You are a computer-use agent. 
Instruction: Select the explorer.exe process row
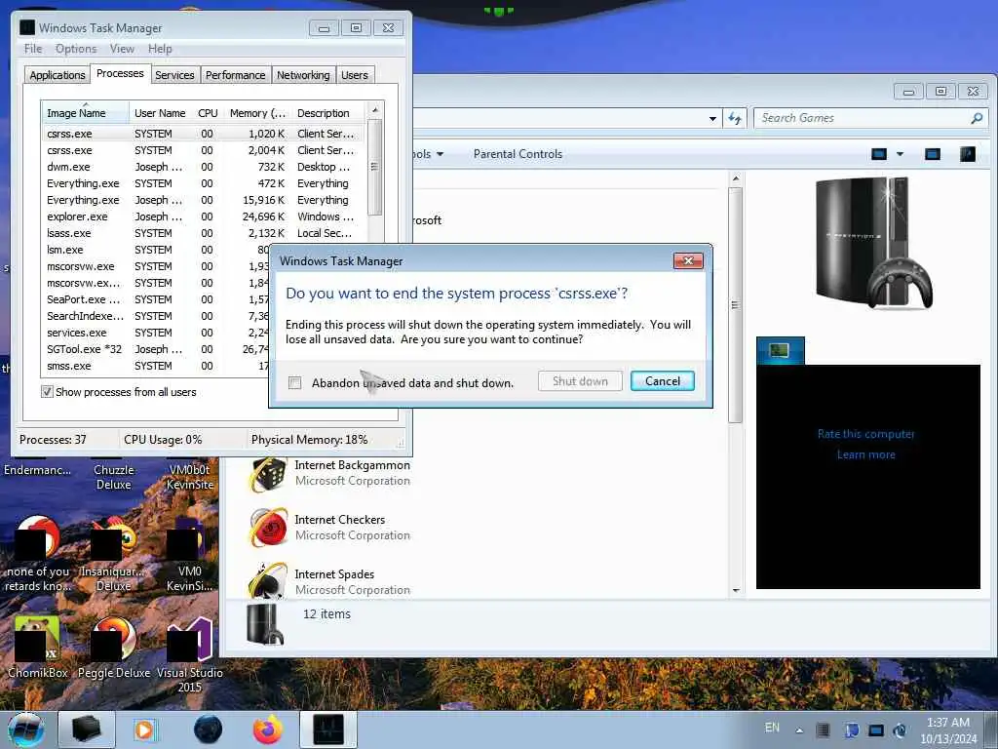click(203, 217)
